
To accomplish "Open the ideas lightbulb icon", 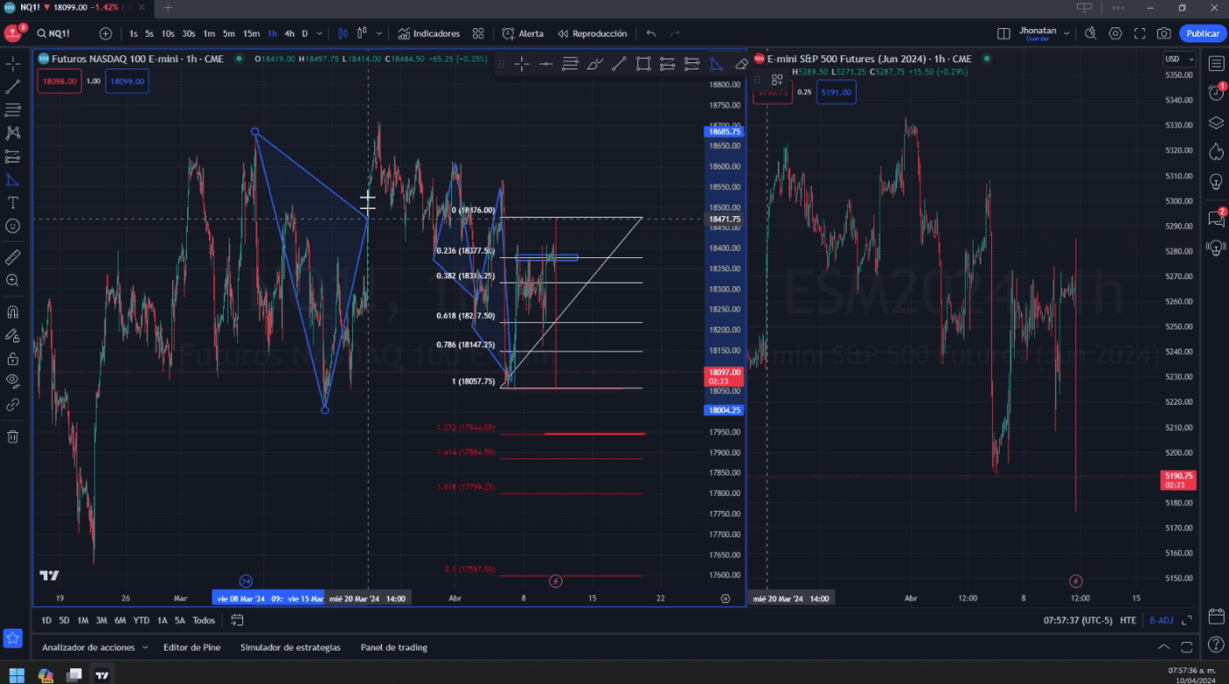I will 1216,182.
